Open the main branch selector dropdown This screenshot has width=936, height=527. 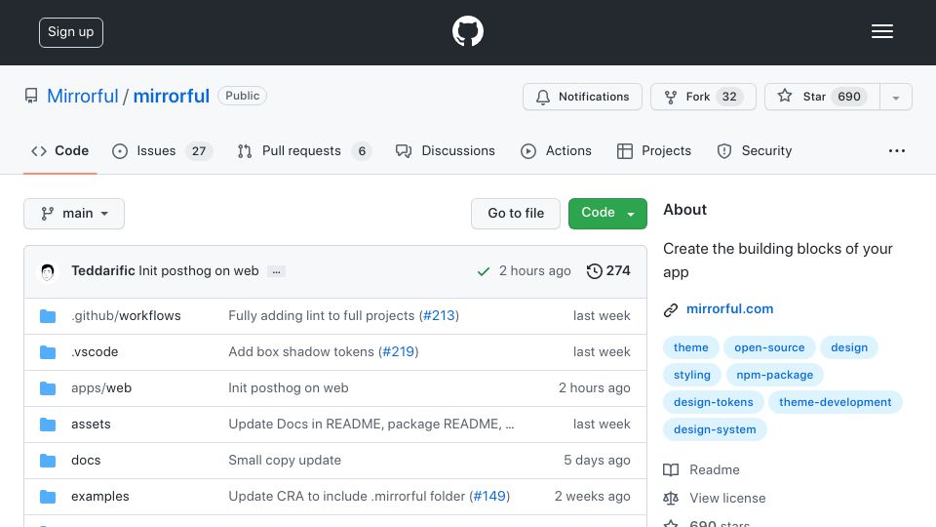pos(74,214)
